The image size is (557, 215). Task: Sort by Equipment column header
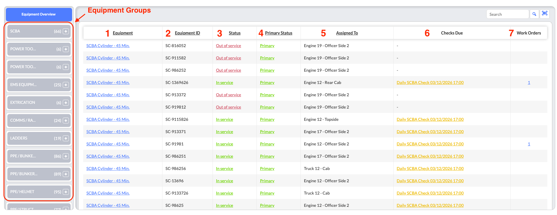tap(123, 33)
